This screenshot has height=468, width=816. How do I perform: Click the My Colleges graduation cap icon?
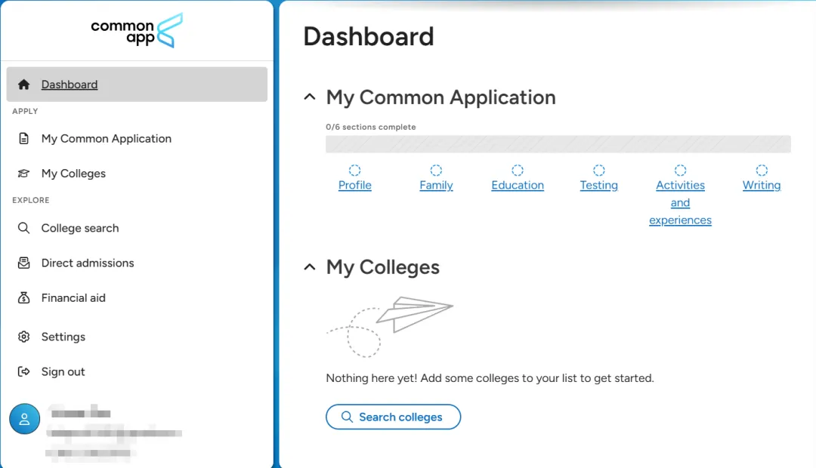pos(23,173)
